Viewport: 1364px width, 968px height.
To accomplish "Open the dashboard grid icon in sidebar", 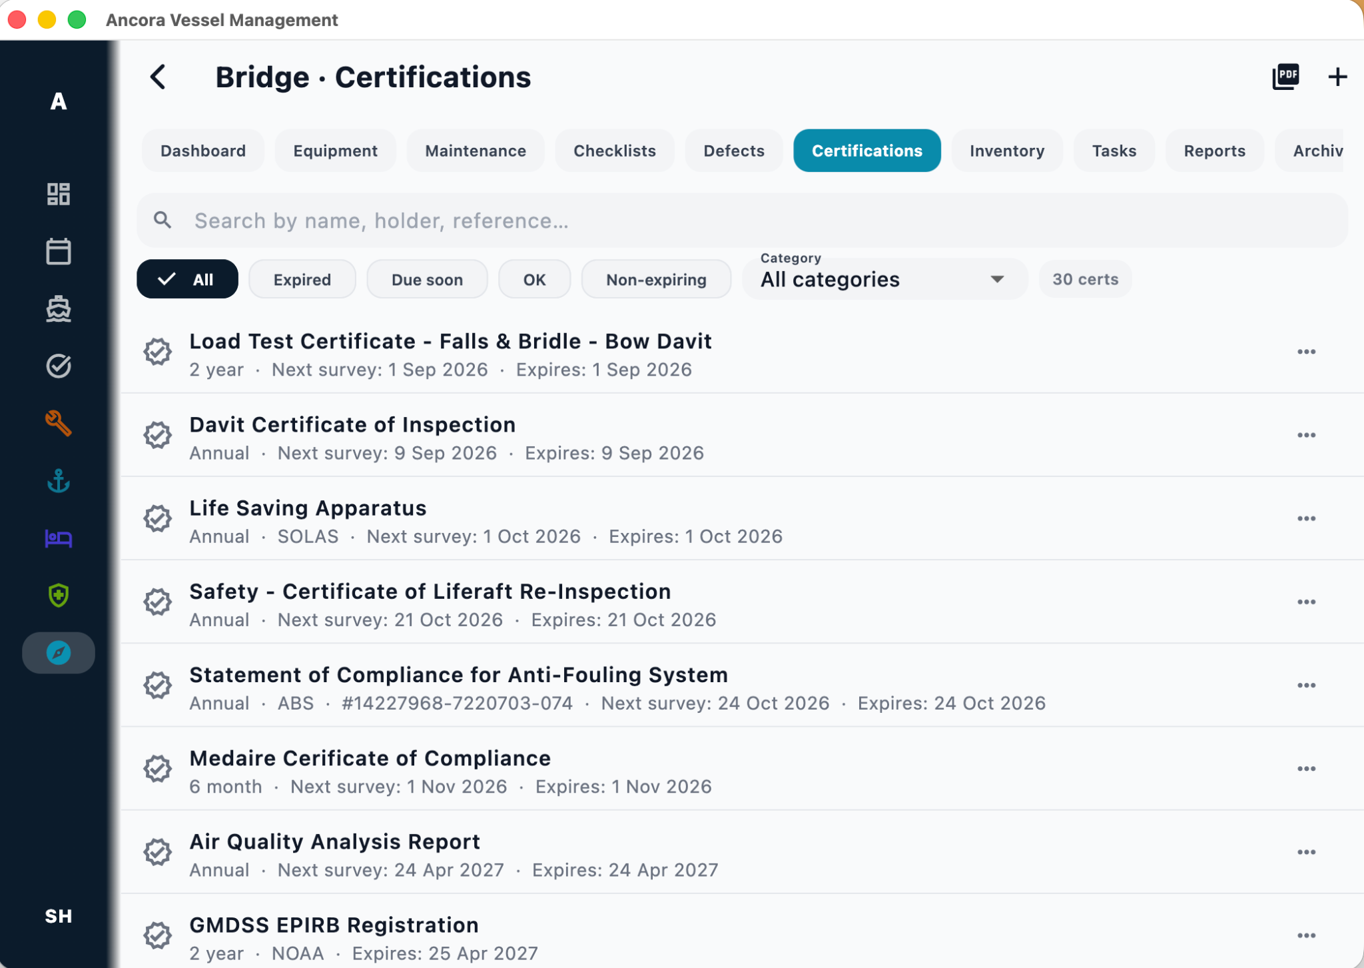I will [x=59, y=194].
